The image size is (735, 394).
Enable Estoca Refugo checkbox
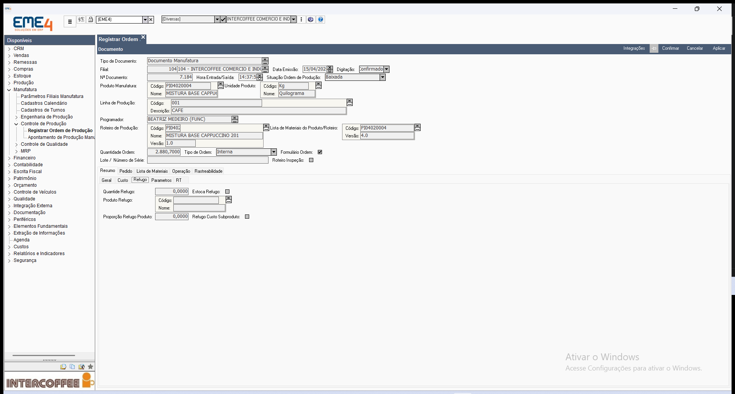(228, 192)
